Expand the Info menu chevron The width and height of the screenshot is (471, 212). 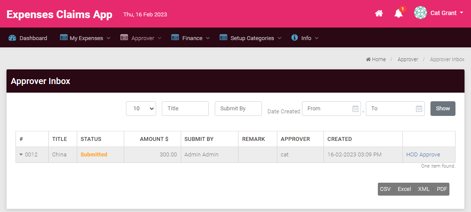point(316,38)
